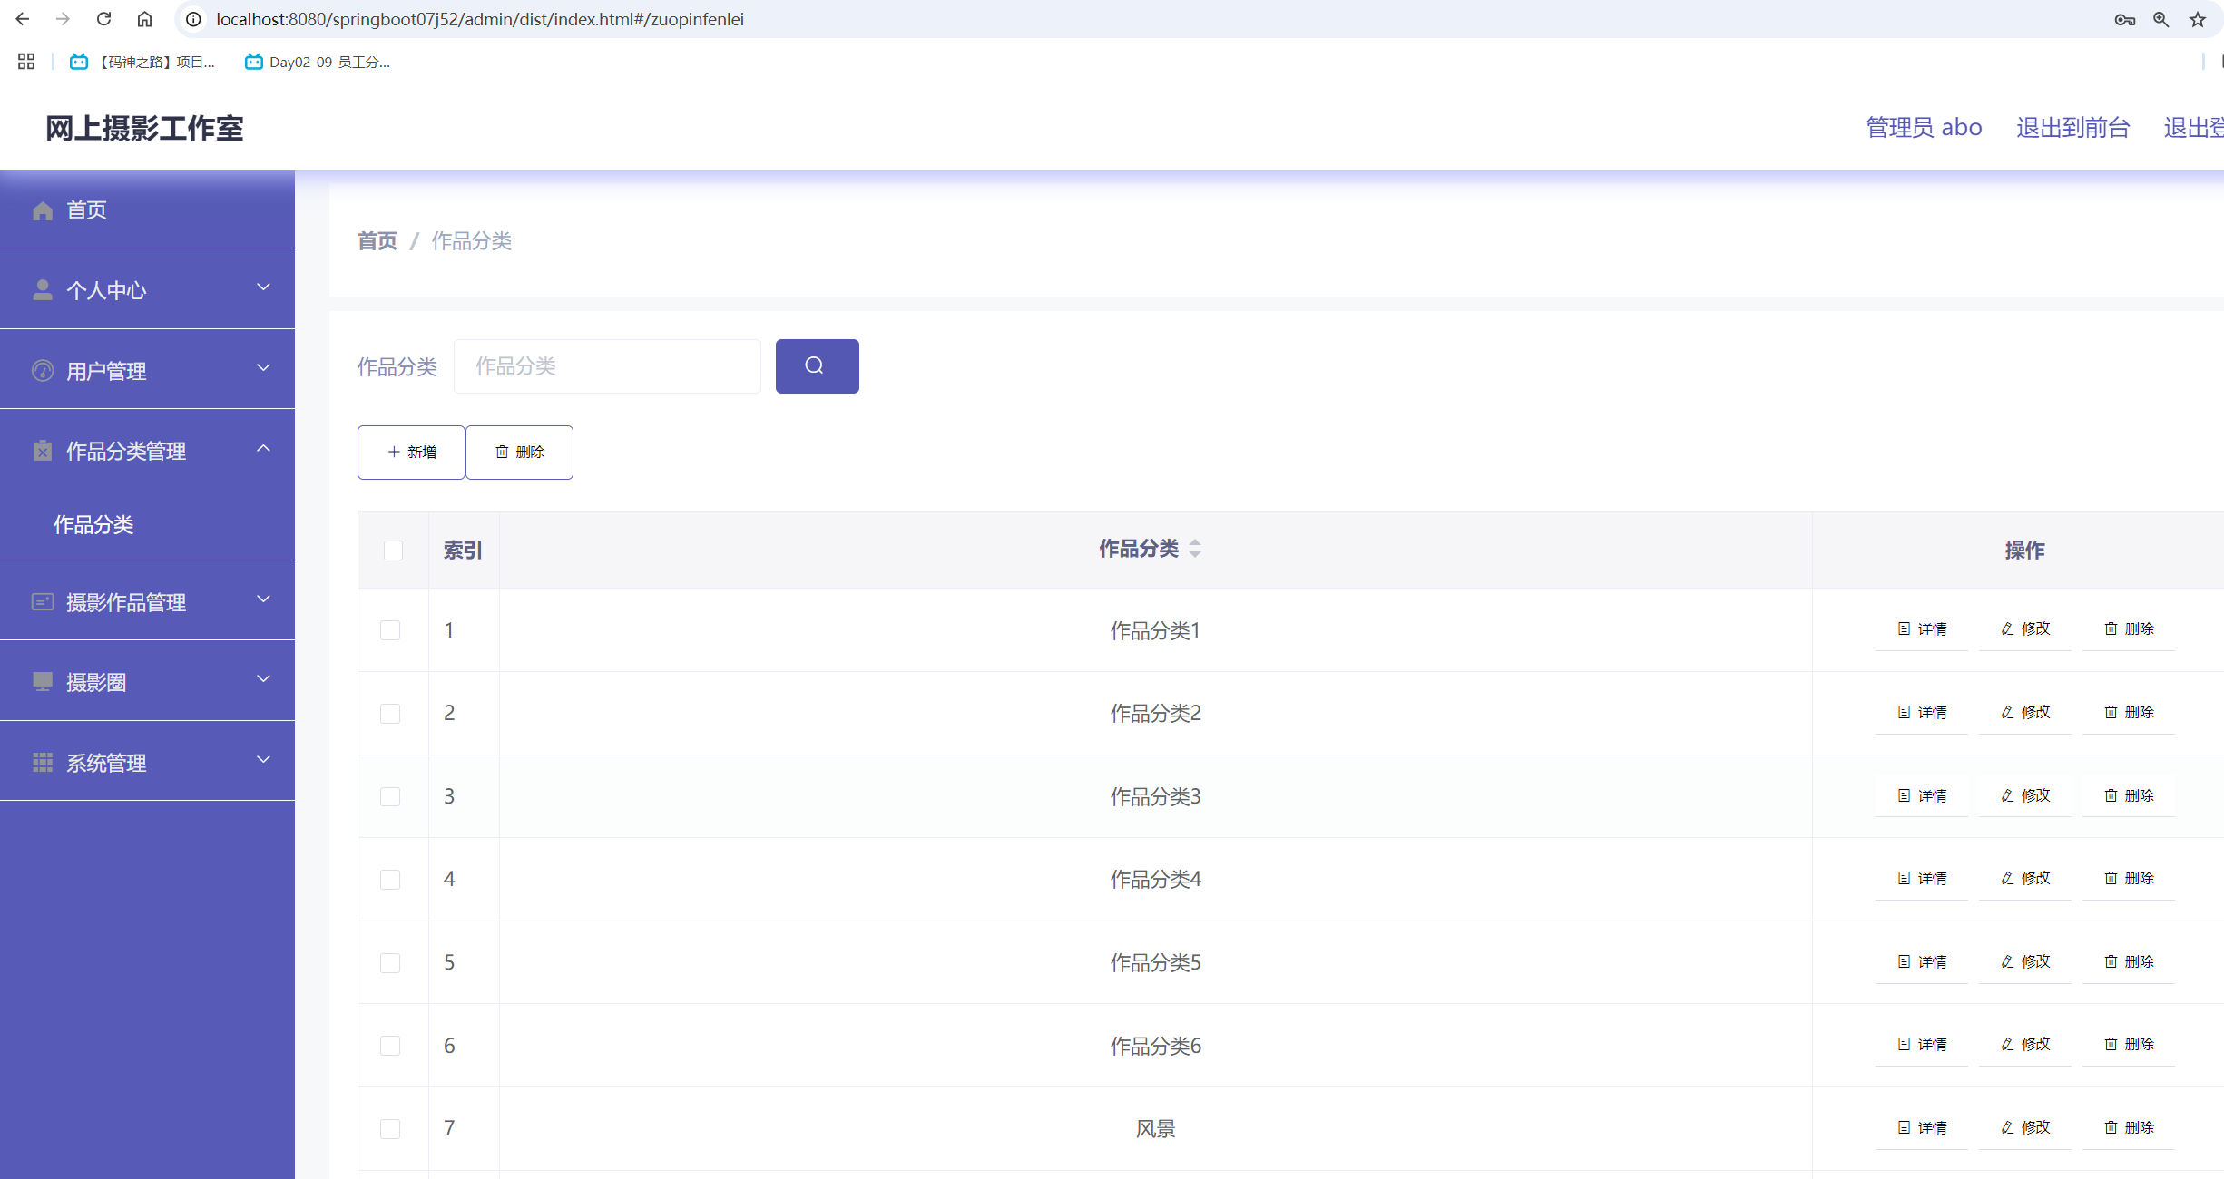Image resolution: width=2224 pixels, height=1179 pixels.
Task: Click the magnifier search button
Action: 817,365
